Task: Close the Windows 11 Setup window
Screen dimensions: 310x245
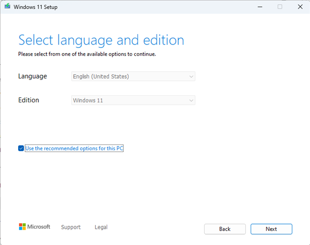Action: (300, 7)
